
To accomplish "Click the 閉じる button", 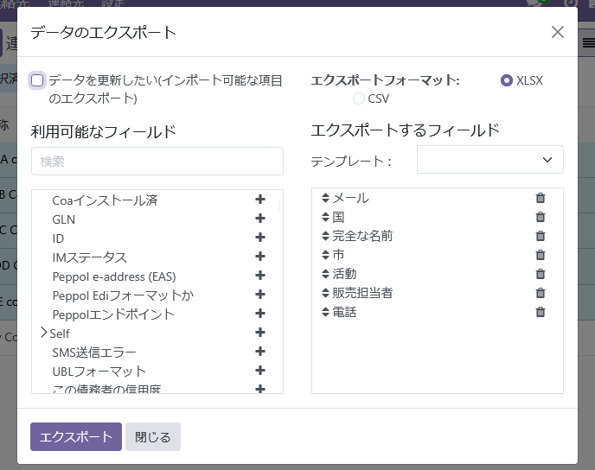I will coord(153,437).
